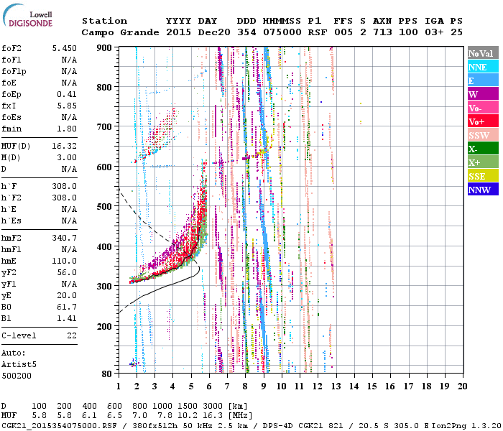This screenshot has height=431, width=503.
Task: Click the Artist5 scaler label
Action: 19,365
